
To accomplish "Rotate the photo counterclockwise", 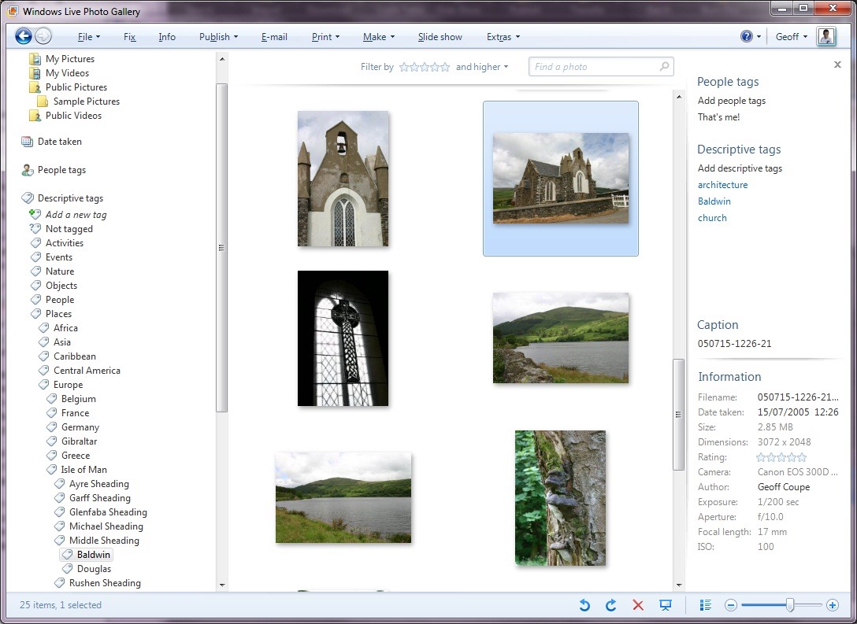I will pyautogui.click(x=584, y=605).
